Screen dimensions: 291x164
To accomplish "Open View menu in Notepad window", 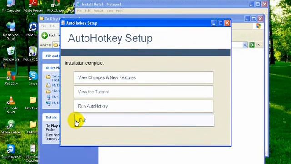I will (110, 11).
